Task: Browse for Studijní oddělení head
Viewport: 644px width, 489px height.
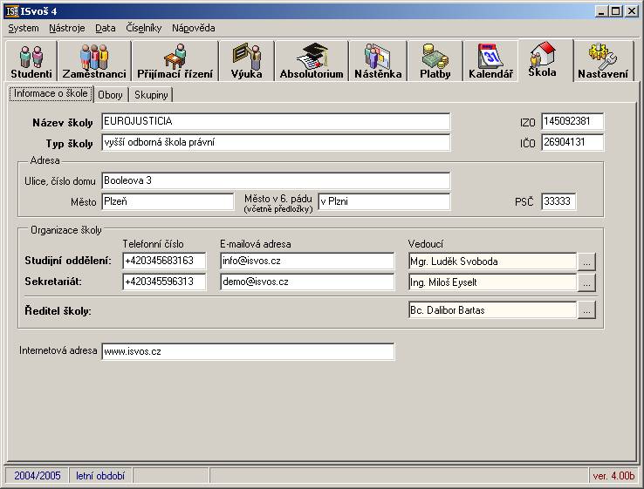Action: coord(586,261)
